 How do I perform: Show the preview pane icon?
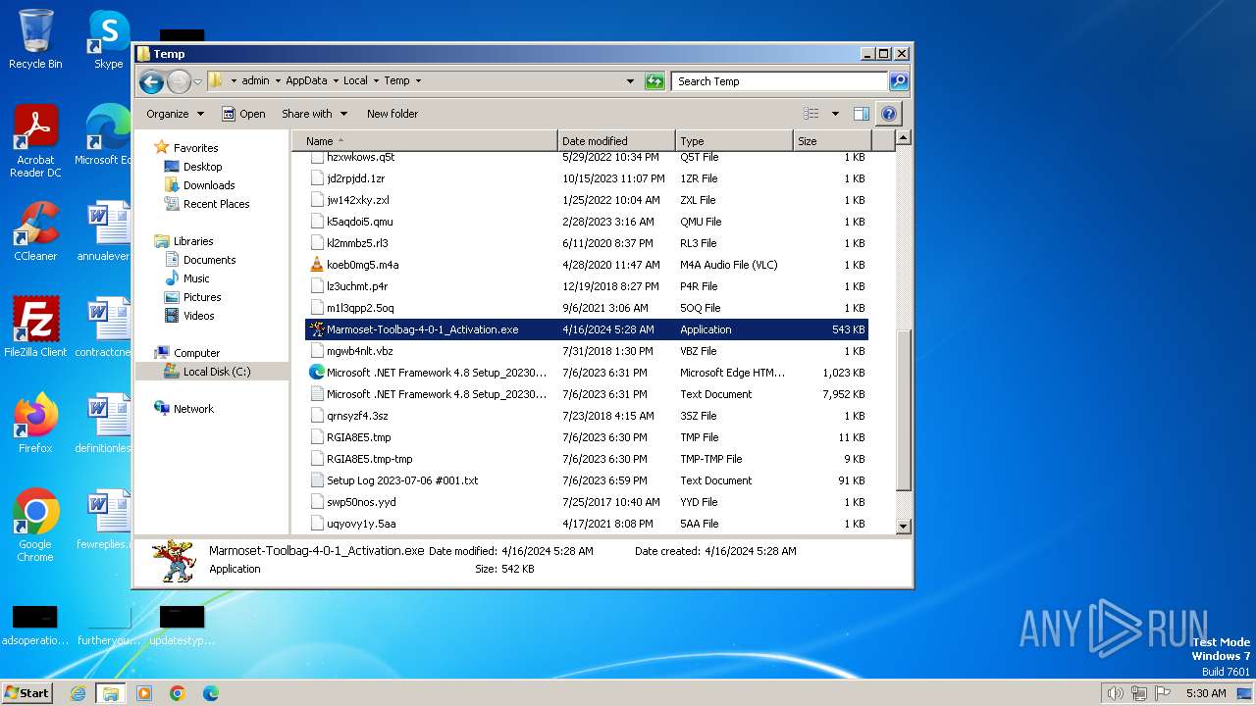[x=861, y=114]
